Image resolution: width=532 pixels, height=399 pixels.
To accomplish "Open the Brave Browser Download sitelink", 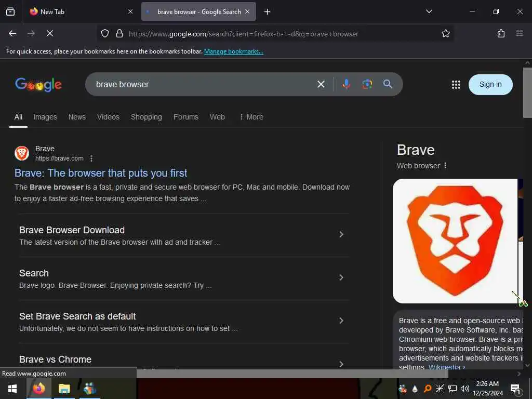I will pyautogui.click(x=72, y=230).
